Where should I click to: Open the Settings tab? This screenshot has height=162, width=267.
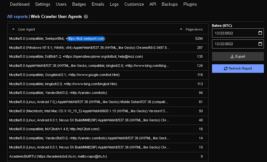43,4
